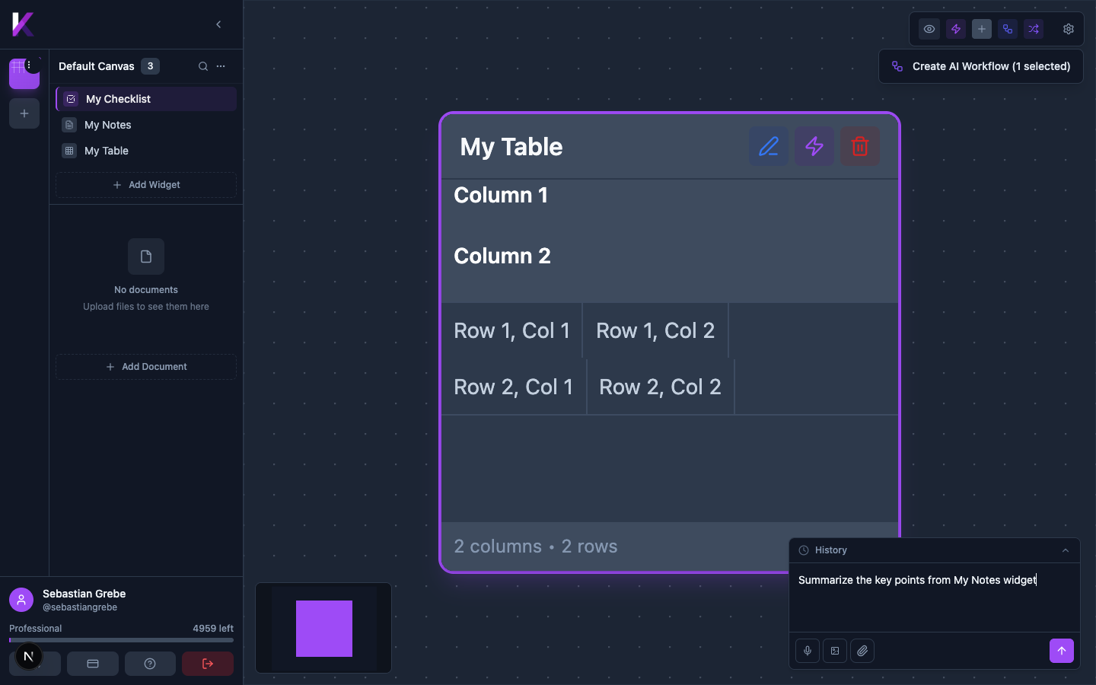Click the search icon beside Default Canvas

tap(203, 66)
